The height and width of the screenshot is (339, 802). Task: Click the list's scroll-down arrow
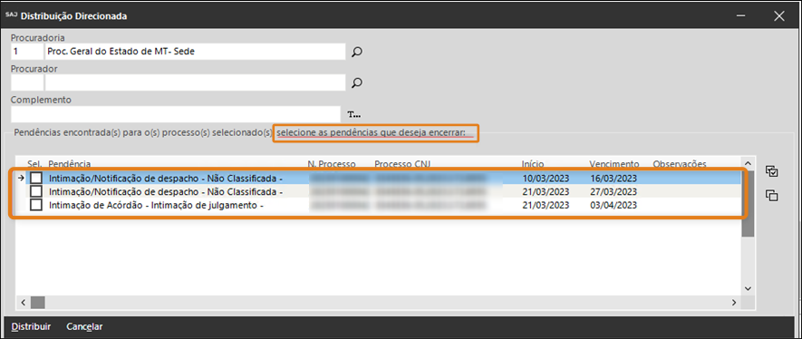[x=749, y=289]
